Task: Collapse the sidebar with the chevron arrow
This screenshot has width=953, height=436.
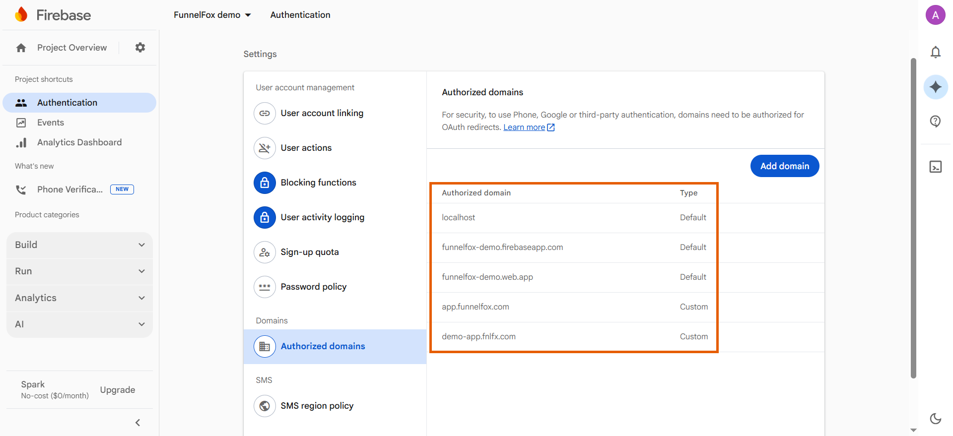Action: (x=138, y=423)
